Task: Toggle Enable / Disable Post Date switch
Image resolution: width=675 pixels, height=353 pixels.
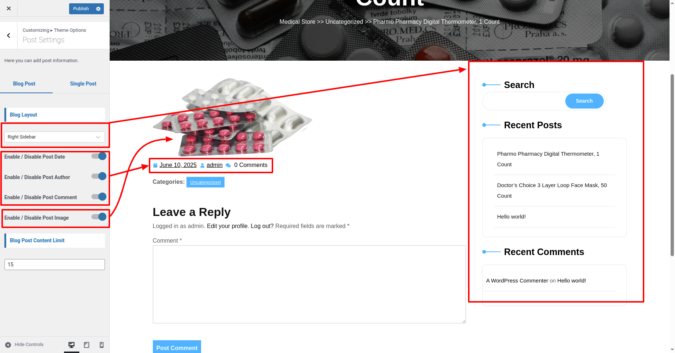Action: [x=99, y=156]
